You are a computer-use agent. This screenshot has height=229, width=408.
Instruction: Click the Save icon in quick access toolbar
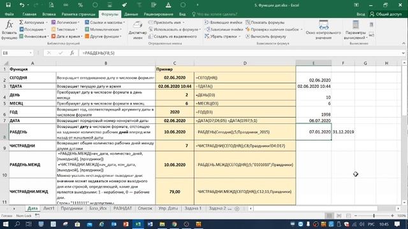click(x=8, y=5)
